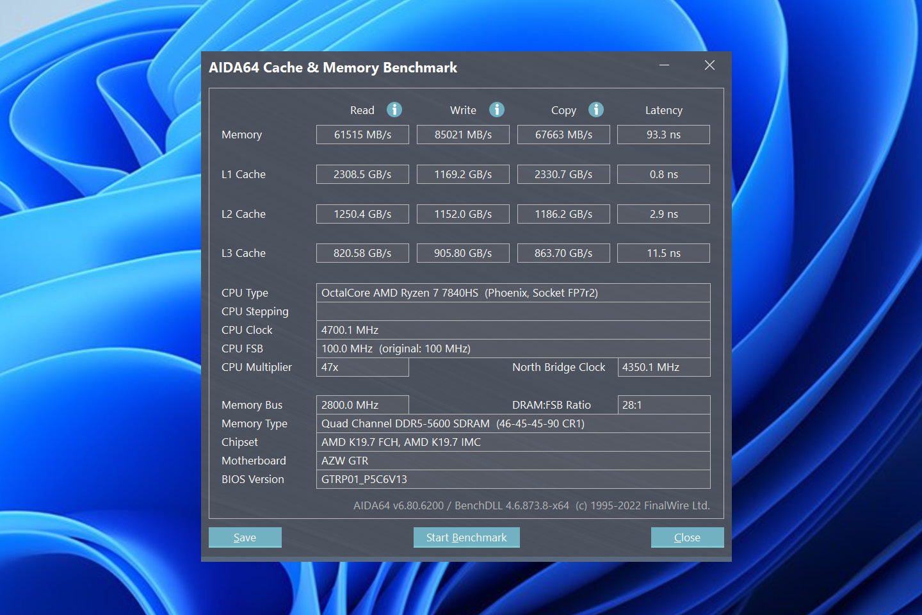This screenshot has height=615, width=922.
Task: Select L1 Cache Read value 2308.5 GB/s
Action: click(362, 174)
